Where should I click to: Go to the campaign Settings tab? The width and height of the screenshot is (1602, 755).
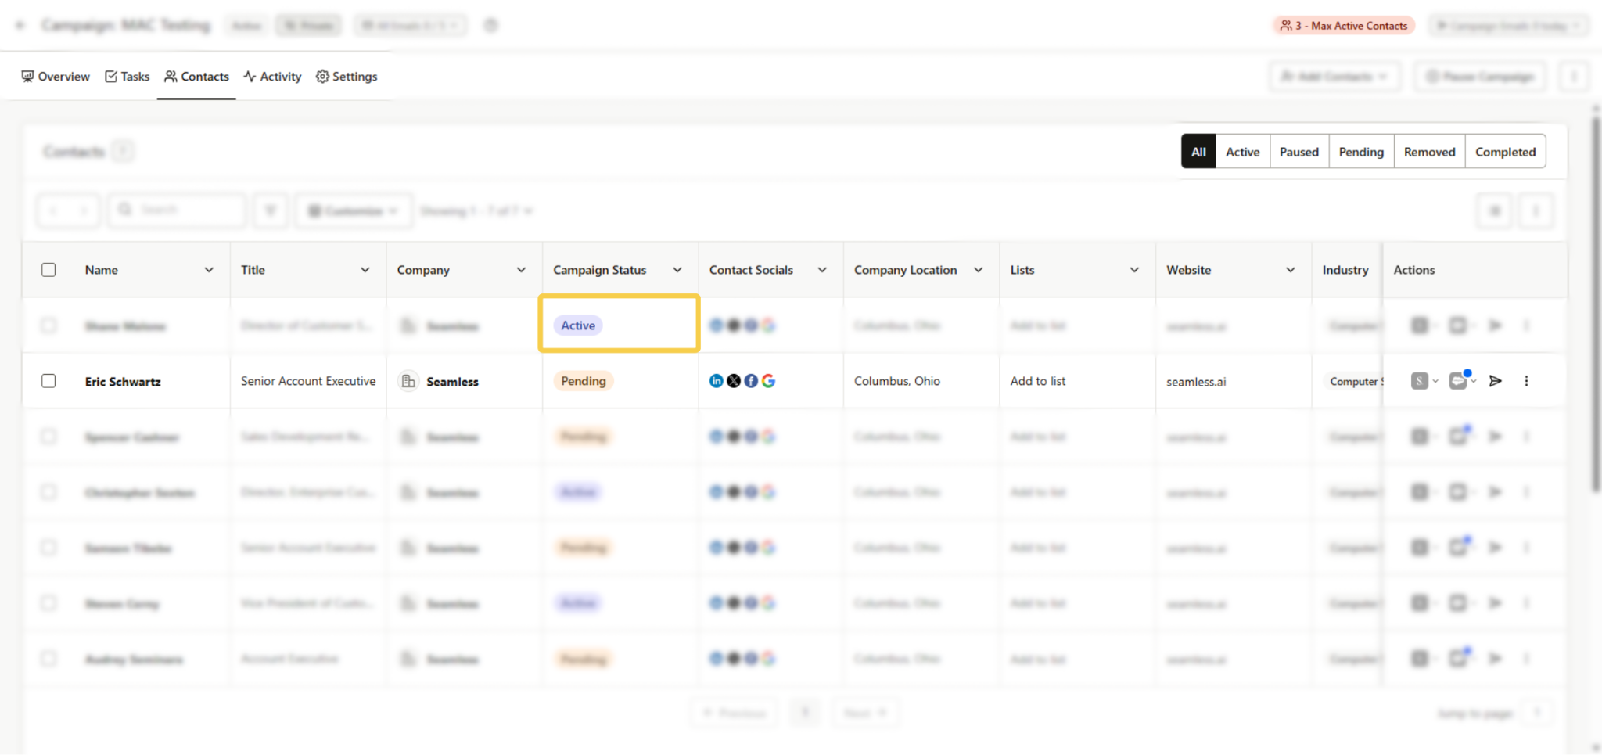(347, 77)
